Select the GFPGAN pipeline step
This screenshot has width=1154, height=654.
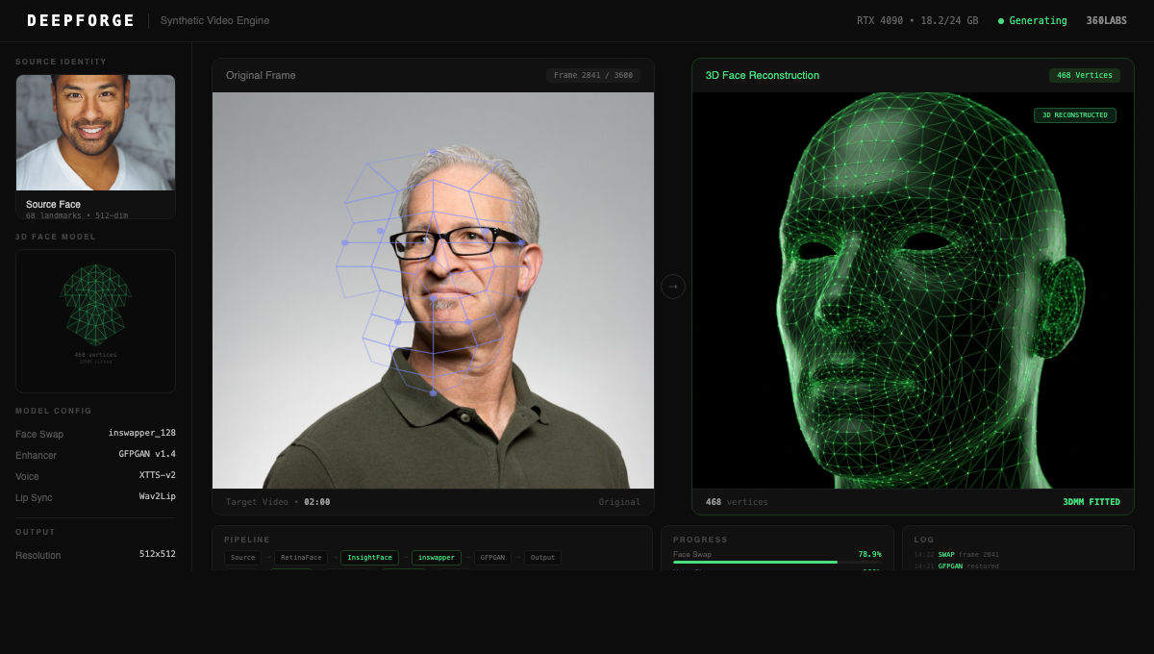(492, 558)
